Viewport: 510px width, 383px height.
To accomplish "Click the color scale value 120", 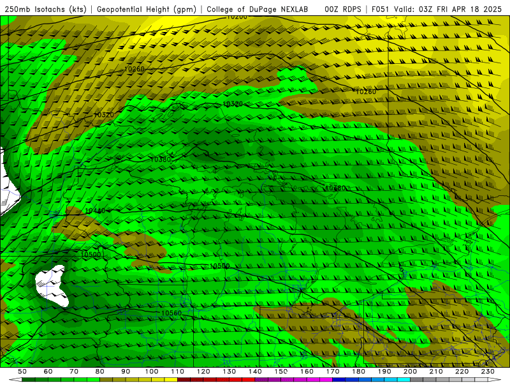I will click(203, 372).
